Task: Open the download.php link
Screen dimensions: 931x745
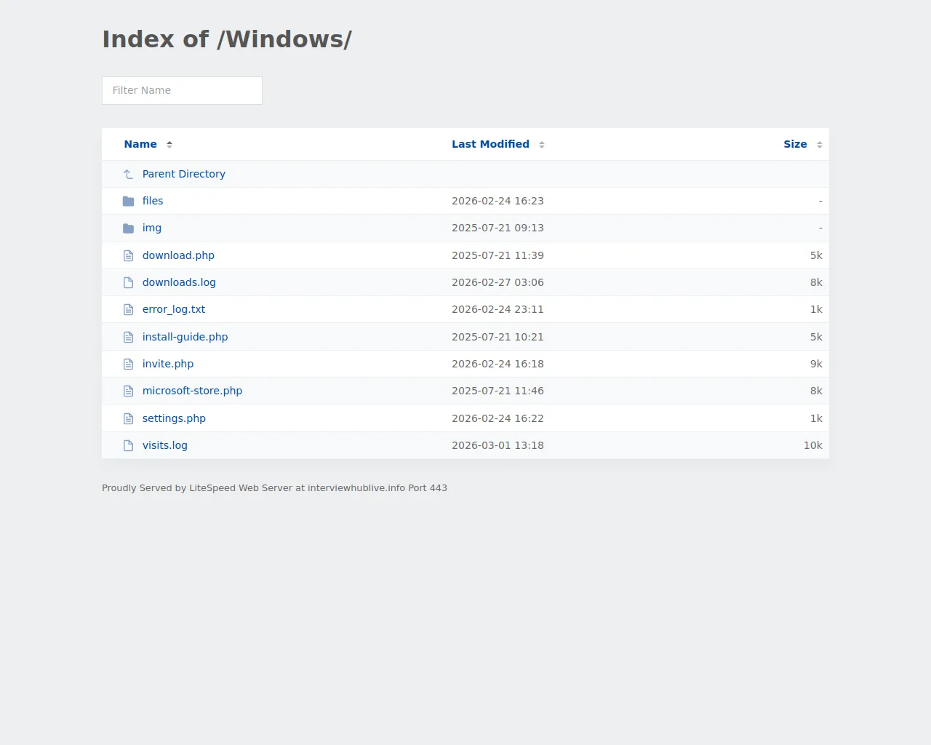Action: pos(178,255)
